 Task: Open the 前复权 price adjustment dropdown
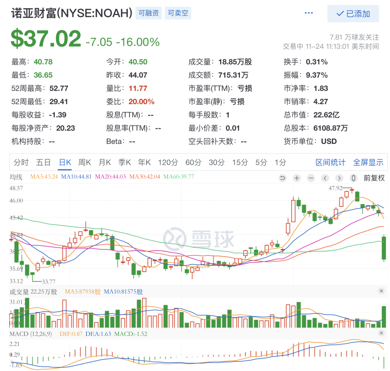[x=374, y=178]
